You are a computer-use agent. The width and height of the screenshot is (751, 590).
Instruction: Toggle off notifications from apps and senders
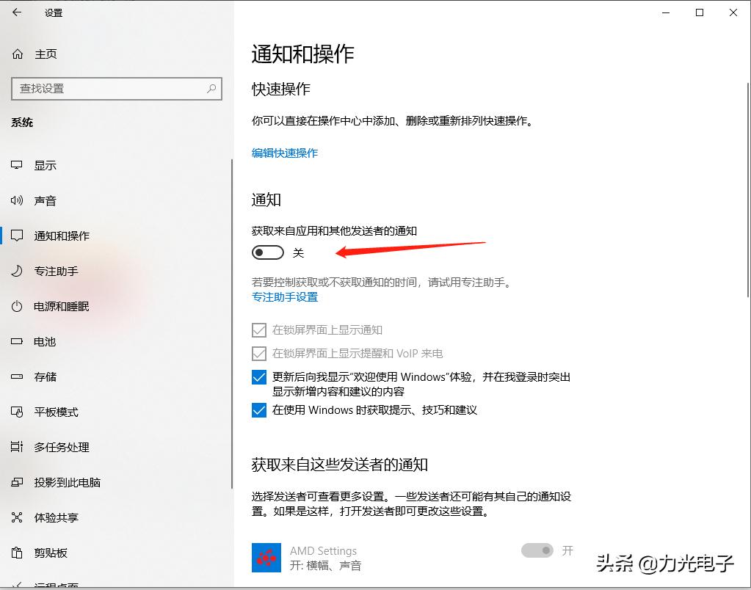pyautogui.click(x=268, y=252)
